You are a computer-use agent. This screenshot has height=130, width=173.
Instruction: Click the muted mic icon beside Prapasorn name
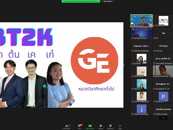pos(154,102)
